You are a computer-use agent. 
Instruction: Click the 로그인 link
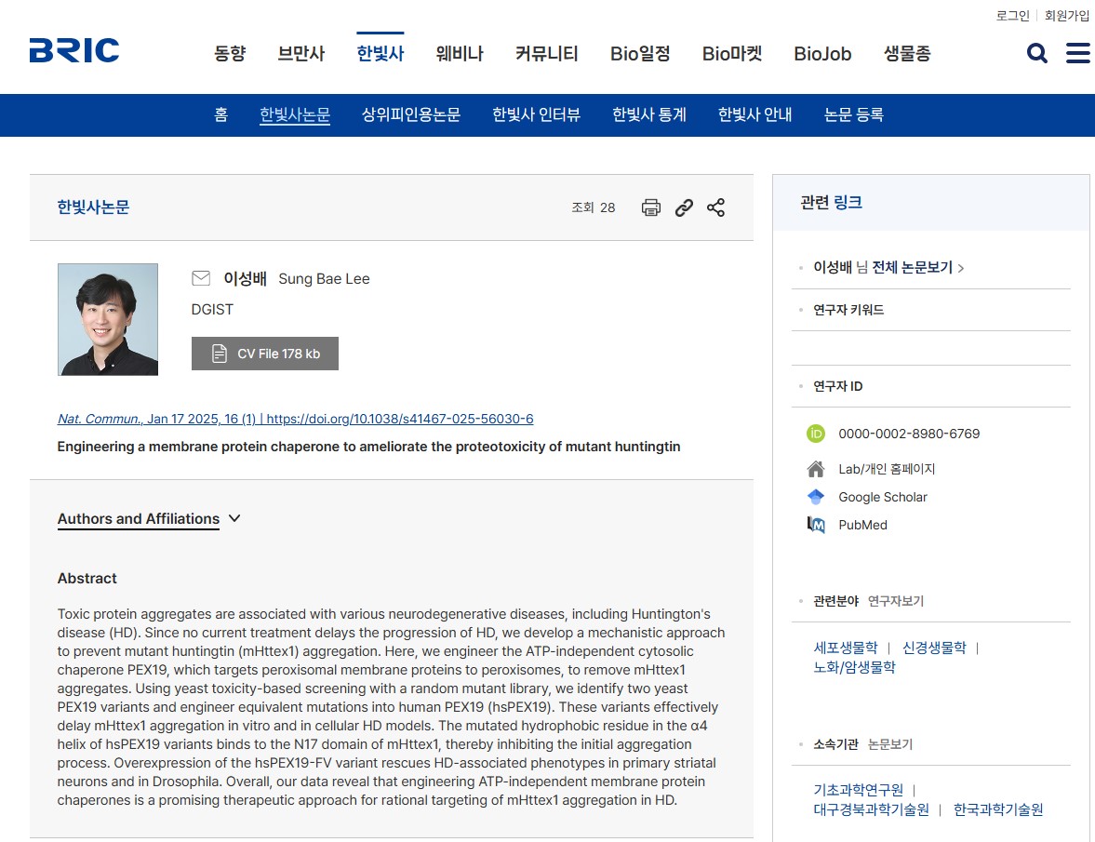pos(1012,16)
